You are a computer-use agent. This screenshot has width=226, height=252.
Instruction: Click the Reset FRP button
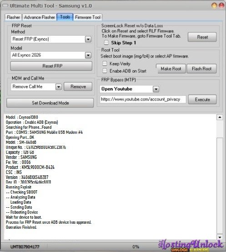pos(51,66)
